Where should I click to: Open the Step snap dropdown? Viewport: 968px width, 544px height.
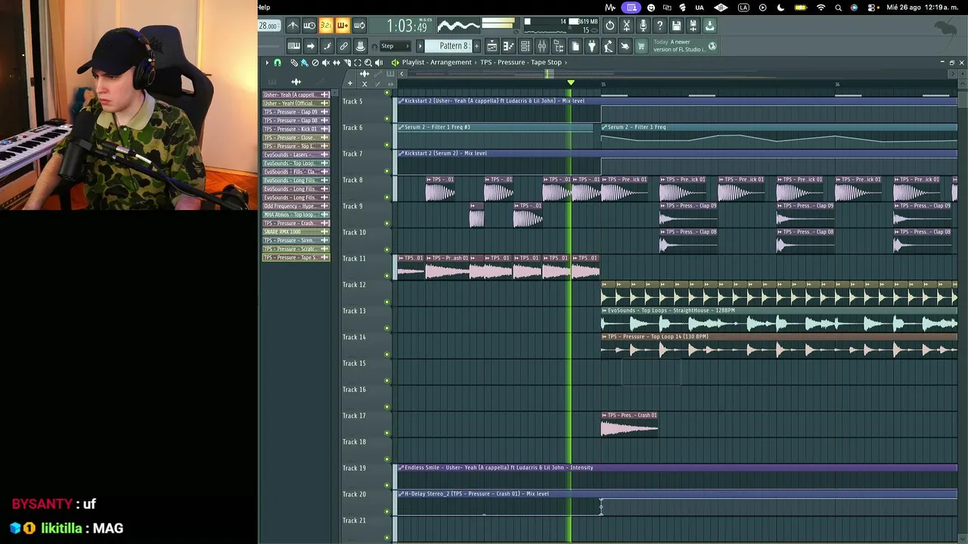coord(395,46)
